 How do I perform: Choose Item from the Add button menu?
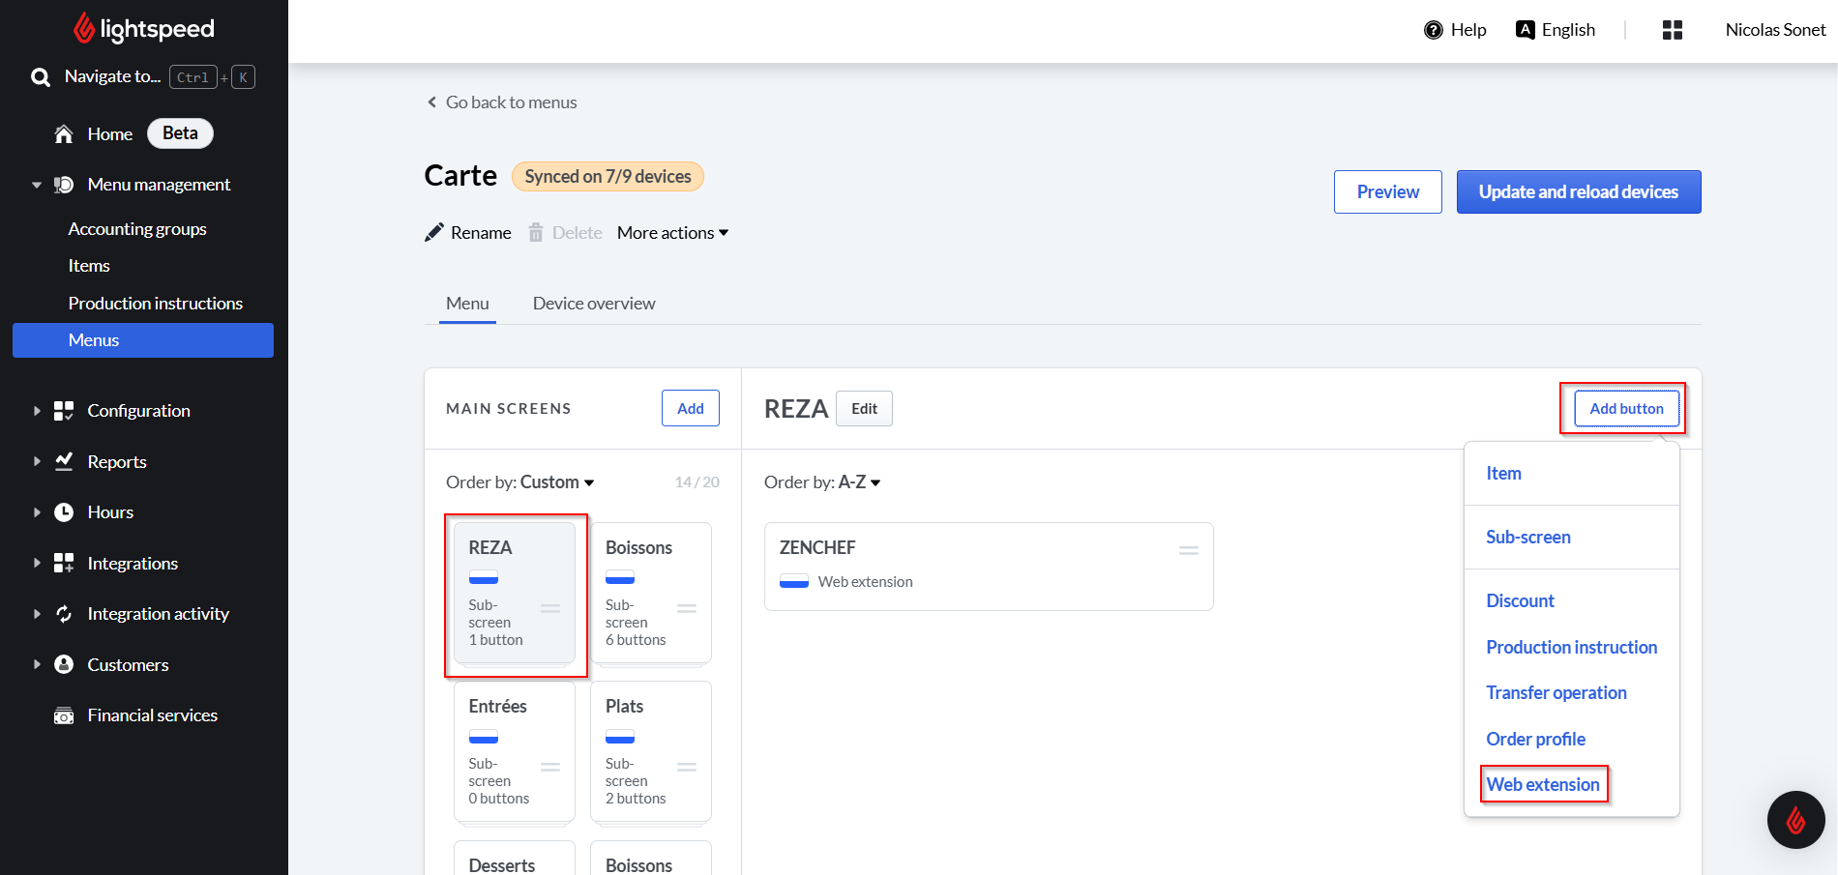click(1503, 474)
